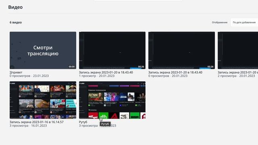Click the 'Отображение' label
This screenshot has height=145, width=258.
(219, 23)
